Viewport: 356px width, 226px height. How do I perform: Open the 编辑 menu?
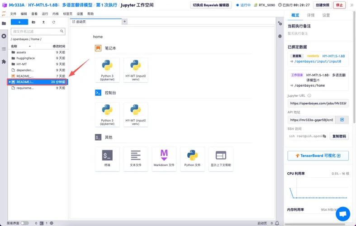[24, 14]
